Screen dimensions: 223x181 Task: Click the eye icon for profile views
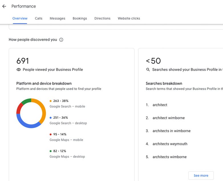click(19, 70)
